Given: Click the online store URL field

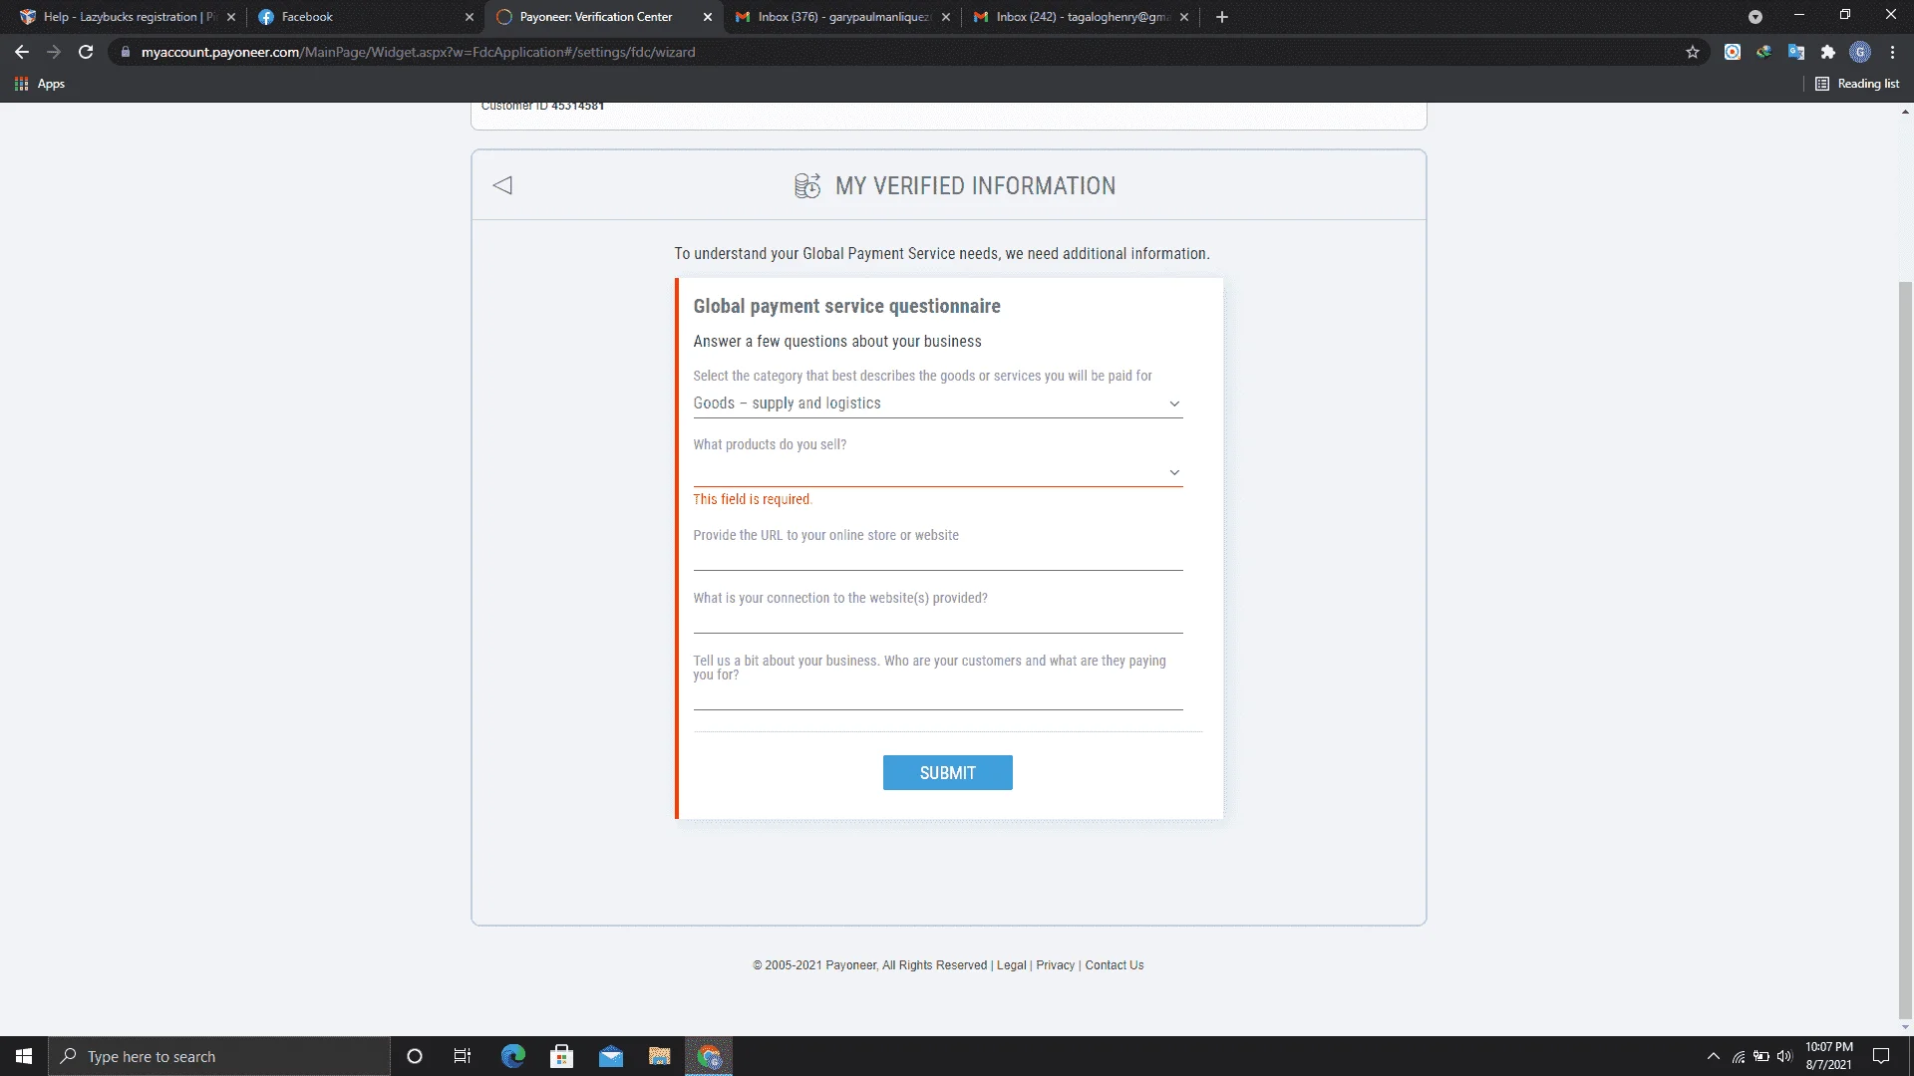Looking at the screenshot, I should coord(937,558).
